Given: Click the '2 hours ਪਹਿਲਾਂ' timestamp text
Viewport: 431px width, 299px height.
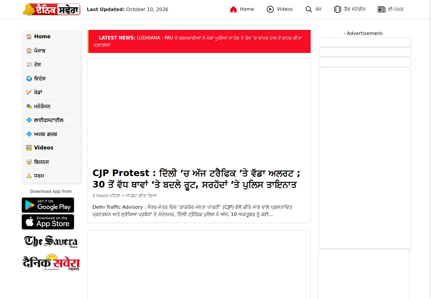Looking at the screenshot, I should [106, 196].
